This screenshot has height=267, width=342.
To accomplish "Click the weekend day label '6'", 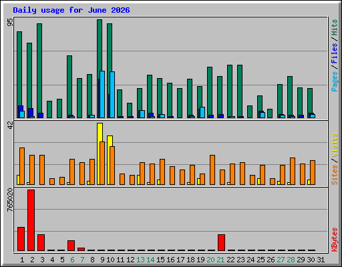I will click(72, 260).
